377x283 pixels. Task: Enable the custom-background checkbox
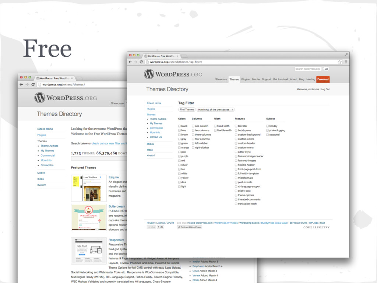236,134
